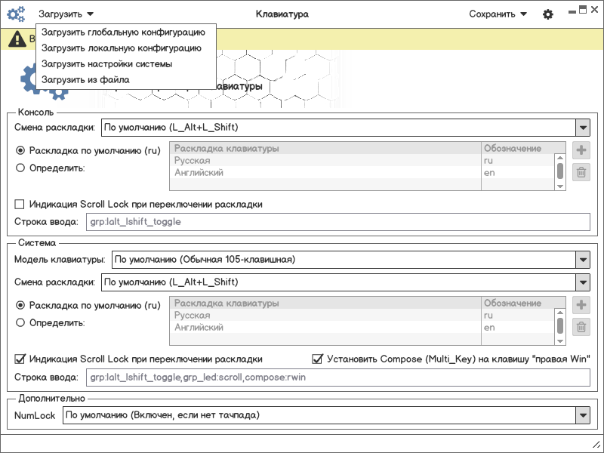Click add layout plus button in Console section
Viewport: 604px width, 453px height.
point(581,150)
